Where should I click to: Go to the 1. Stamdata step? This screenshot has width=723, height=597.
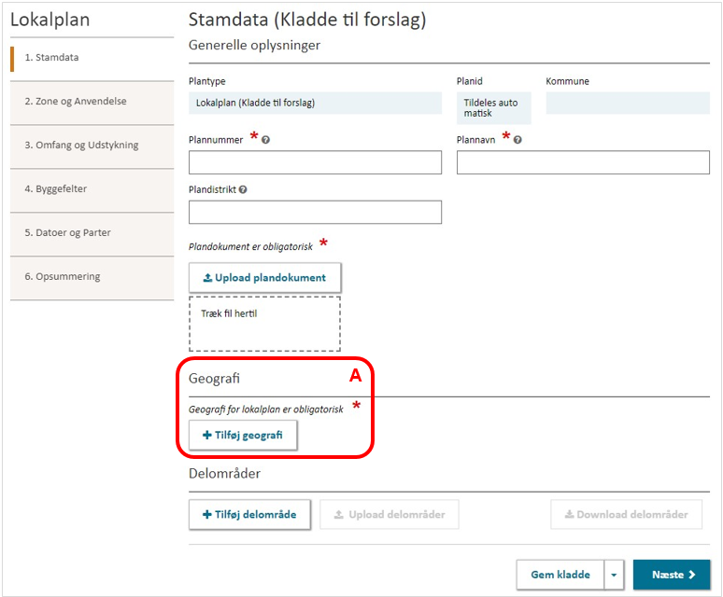click(92, 57)
